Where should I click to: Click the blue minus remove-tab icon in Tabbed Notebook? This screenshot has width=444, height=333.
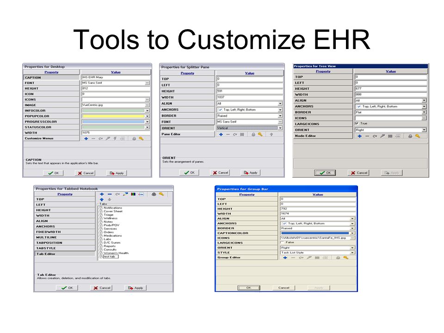click(x=110, y=194)
